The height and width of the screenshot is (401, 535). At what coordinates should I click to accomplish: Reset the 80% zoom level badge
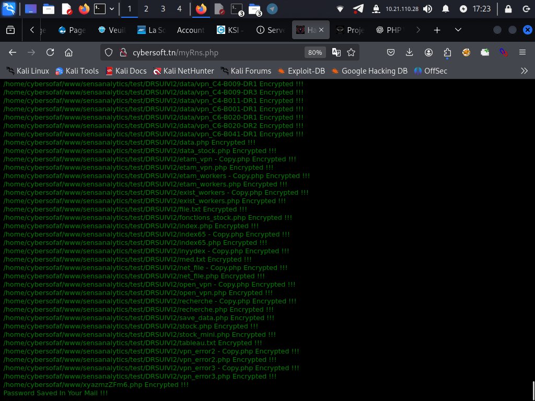click(315, 53)
